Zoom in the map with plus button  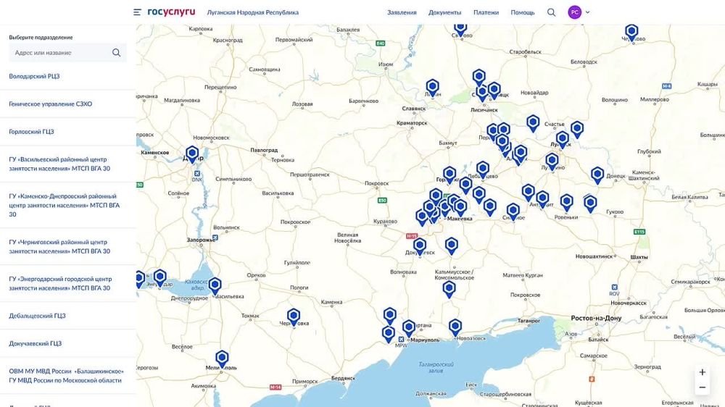click(x=702, y=372)
